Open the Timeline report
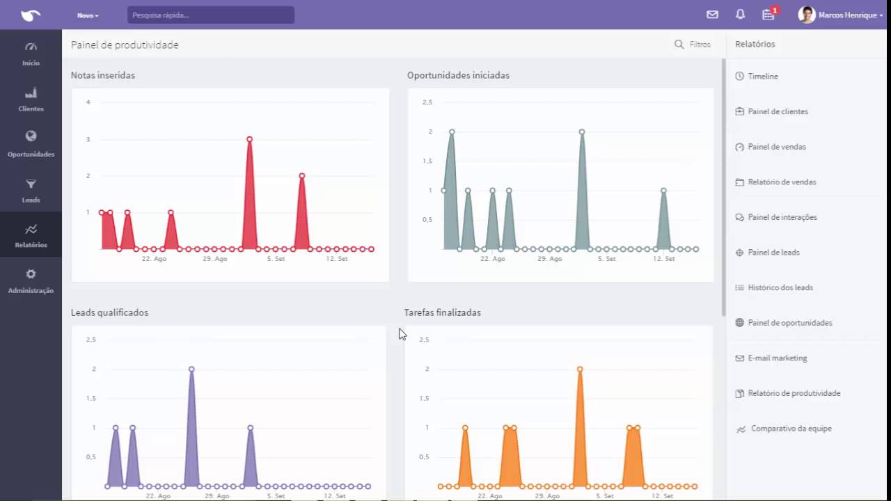Viewport: 891px width, 501px height. coord(763,77)
